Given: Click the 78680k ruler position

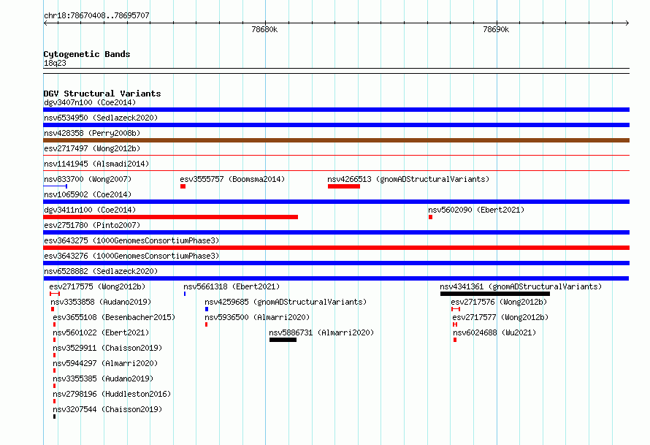Looking at the screenshot, I should [x=264, y=29].
